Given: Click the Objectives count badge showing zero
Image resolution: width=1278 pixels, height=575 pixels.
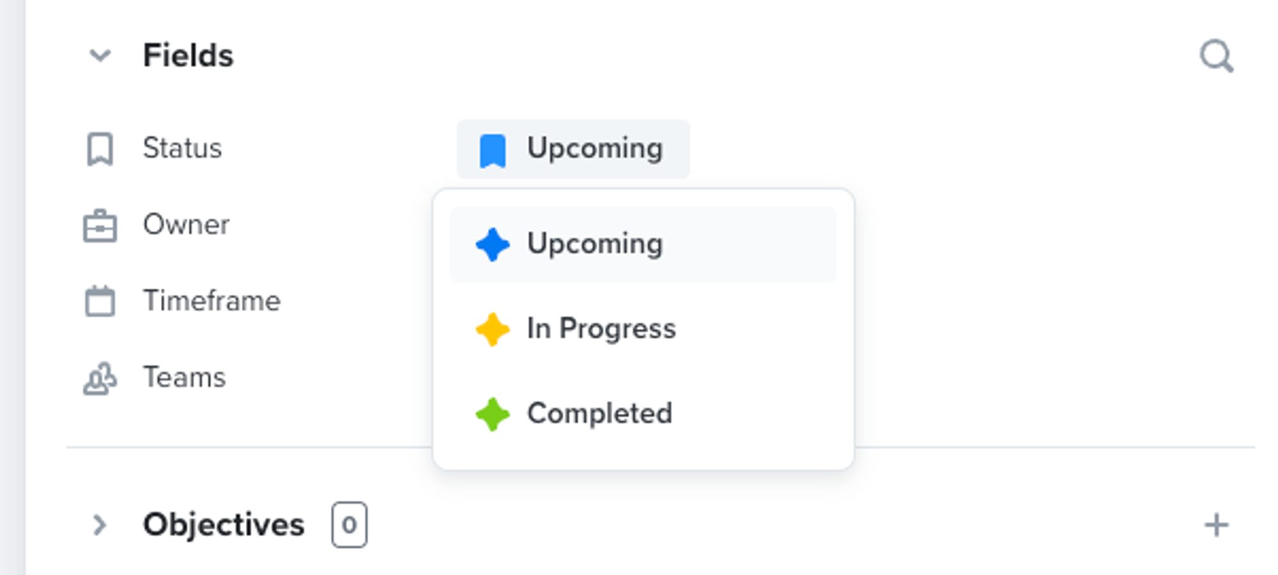Looking at the screenshot, I should coord(349,525).
